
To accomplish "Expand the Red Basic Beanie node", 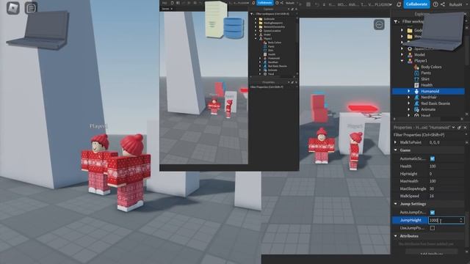I will 408,103.
